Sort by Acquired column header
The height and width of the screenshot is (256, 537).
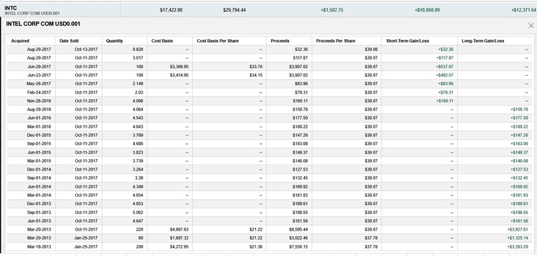click(20, 41)
